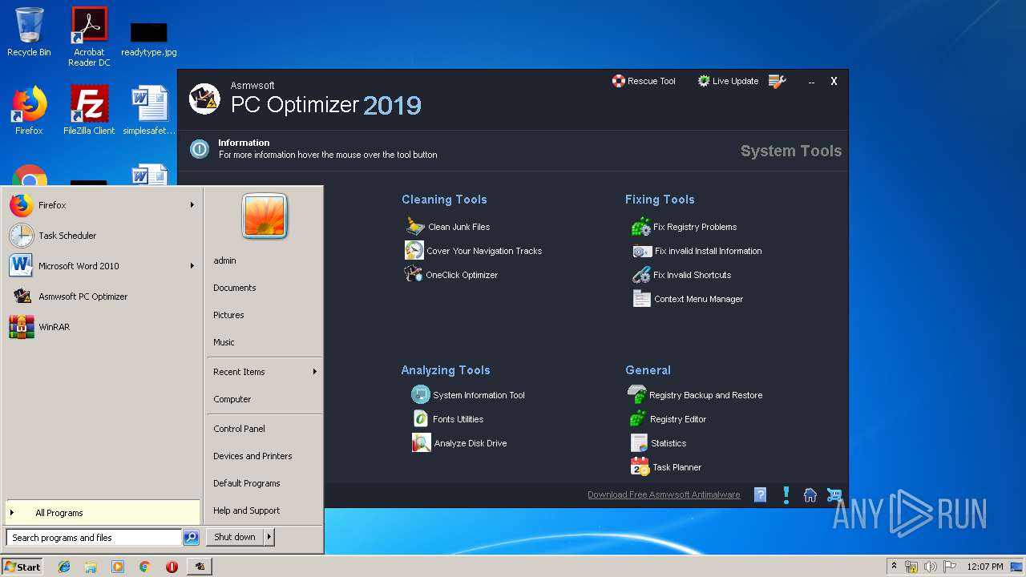Launch Cover Your Navigation Tracks
This screenshot has height=577, width=1026.
(x=473, y=251)
